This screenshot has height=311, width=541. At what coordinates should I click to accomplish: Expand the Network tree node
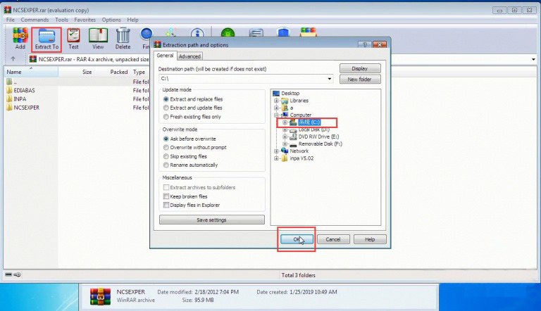pos(276,151)
